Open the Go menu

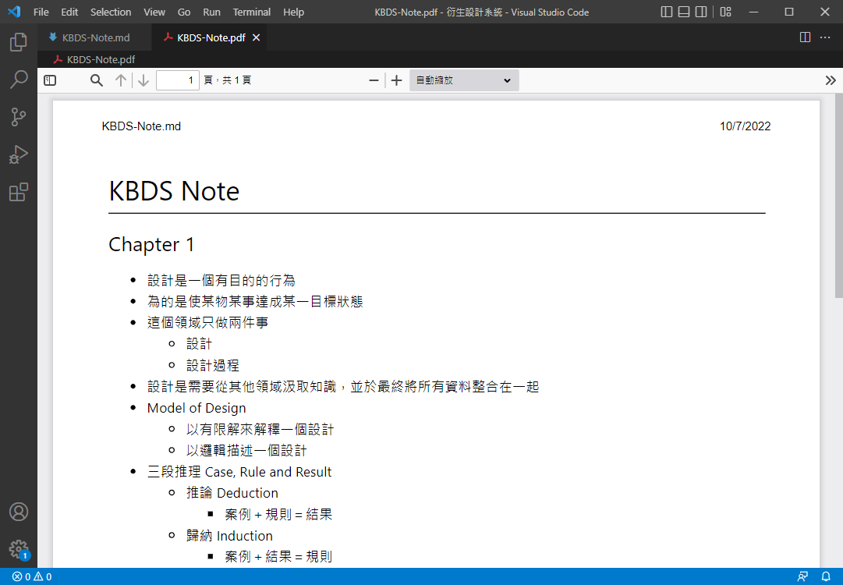(x=184, y=12)
